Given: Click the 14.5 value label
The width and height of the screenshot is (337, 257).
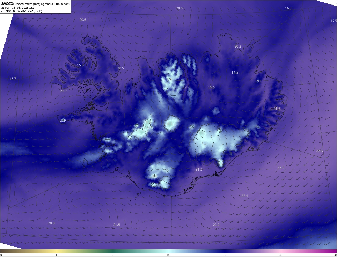Looking at the screenshot, I should pyautogui.click(x=235, y=72).
